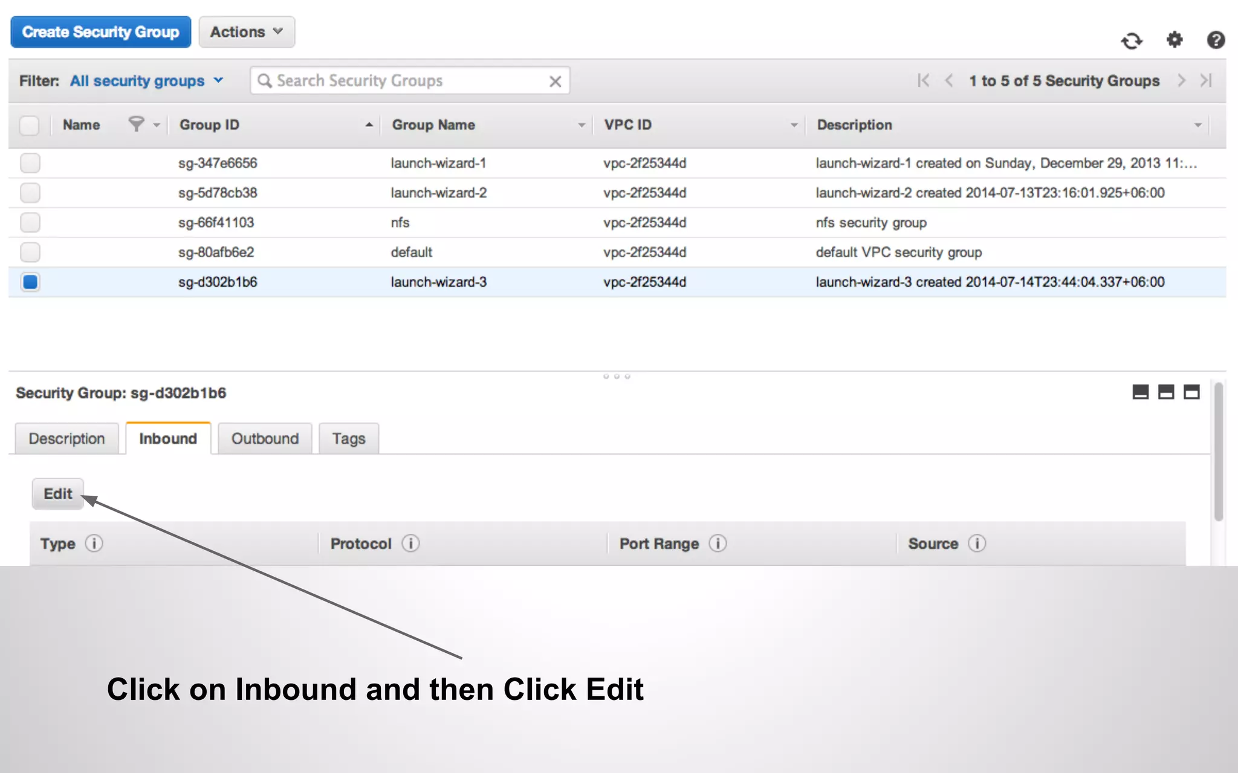The image size is (1238, 773).
Task: Switch to the Description tab
Action: pyautogui.click(x=66, y=438)
